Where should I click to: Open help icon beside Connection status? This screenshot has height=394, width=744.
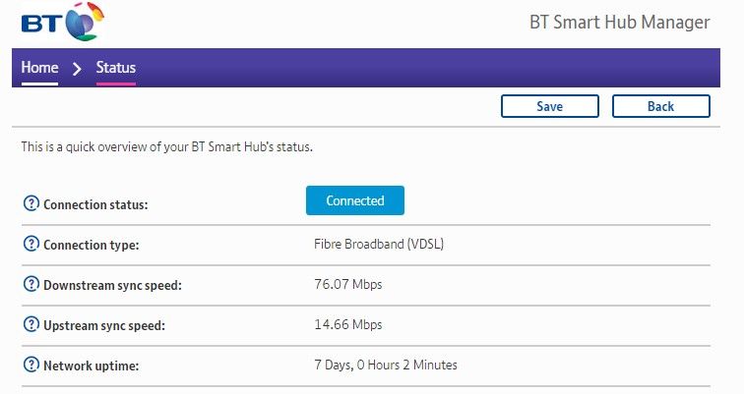31,204
